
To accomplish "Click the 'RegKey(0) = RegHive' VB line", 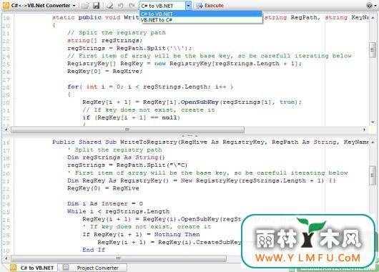I will click(x=103, y=188).
